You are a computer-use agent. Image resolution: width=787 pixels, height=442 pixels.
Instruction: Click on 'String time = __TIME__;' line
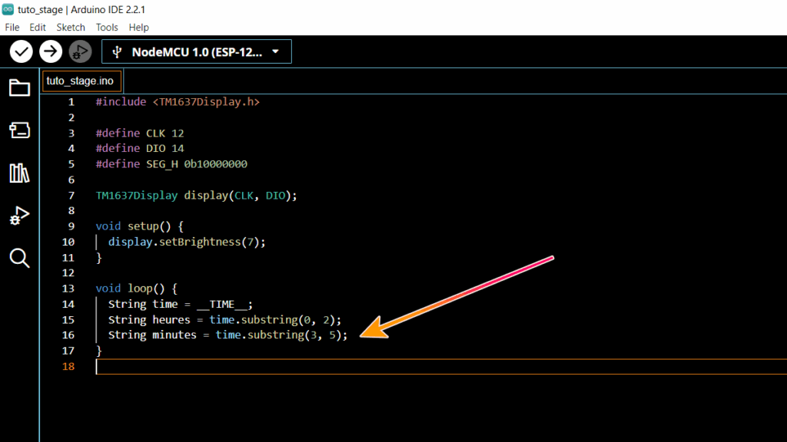click(x=181, y=304)
